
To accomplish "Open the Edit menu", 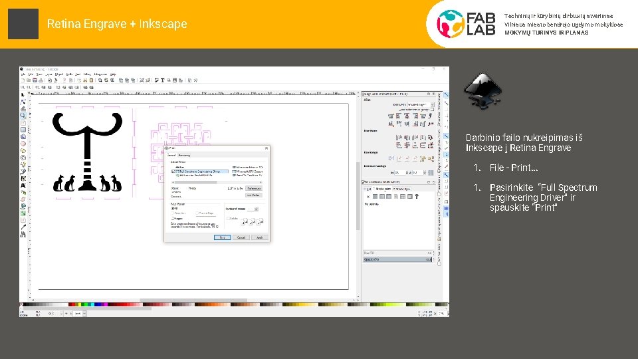I will point(31,74).
